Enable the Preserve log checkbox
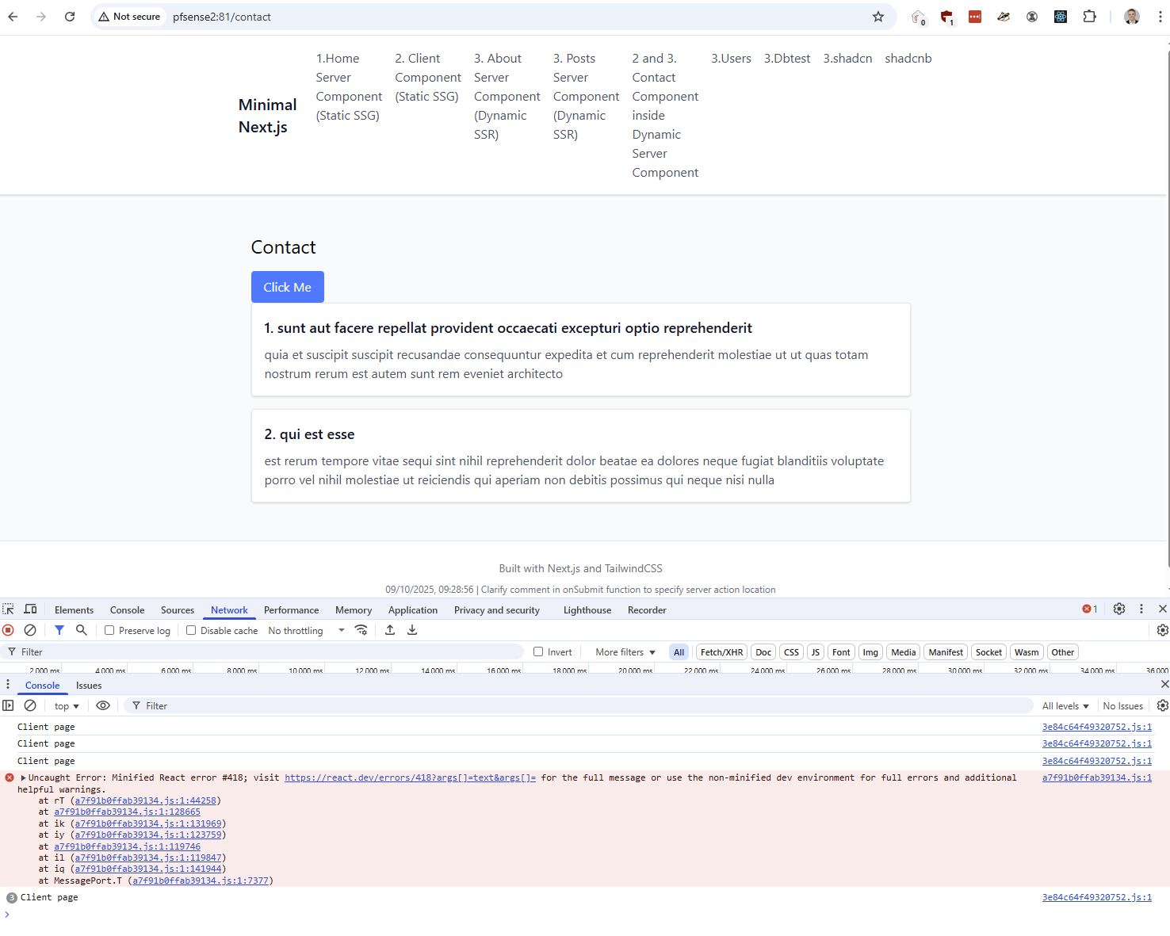Screen dimensions: 1170x936 (109, 631)
